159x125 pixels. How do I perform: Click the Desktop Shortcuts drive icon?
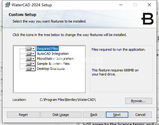click(x=29, y=69)
